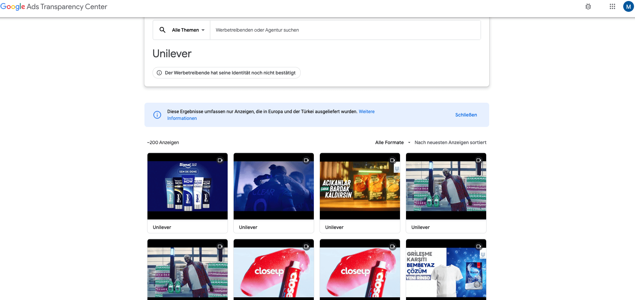
Task: Click video icon on second closeup ad
Action: (393, 246)
